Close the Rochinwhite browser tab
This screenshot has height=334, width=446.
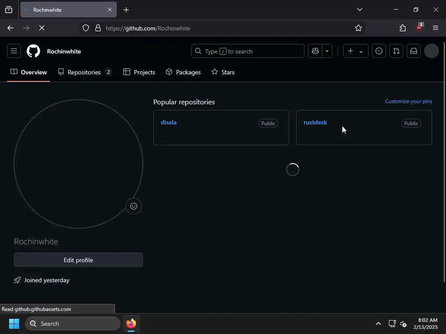(110, 10)
